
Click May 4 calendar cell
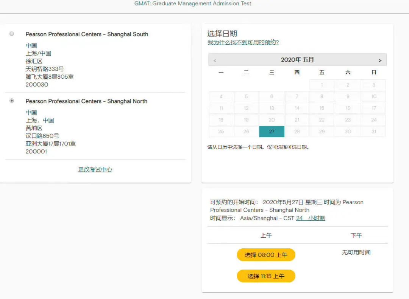(221, 97)
